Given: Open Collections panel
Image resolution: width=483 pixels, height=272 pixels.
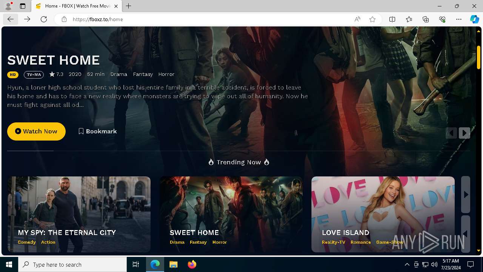Looking at the screenshot, I should coord(426,19).
